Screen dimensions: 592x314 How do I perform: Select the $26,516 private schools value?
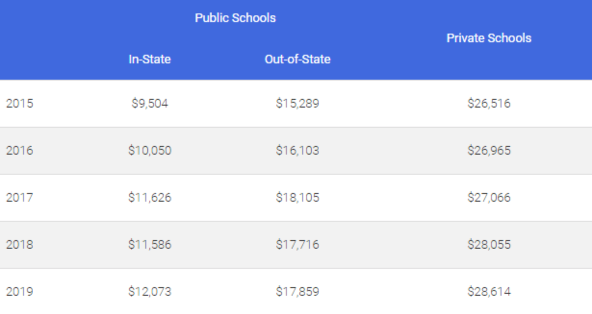pyautogui.click(x=489, y=104)
